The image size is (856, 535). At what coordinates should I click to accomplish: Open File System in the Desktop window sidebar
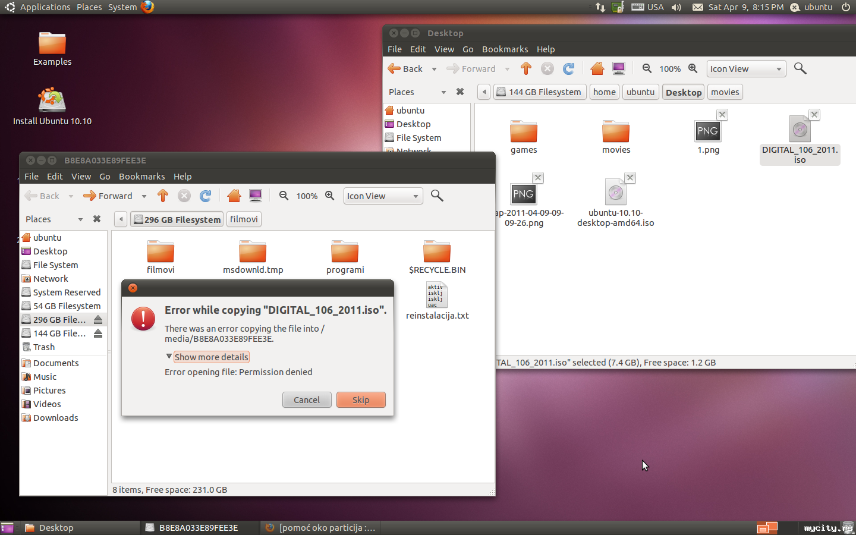413,138
